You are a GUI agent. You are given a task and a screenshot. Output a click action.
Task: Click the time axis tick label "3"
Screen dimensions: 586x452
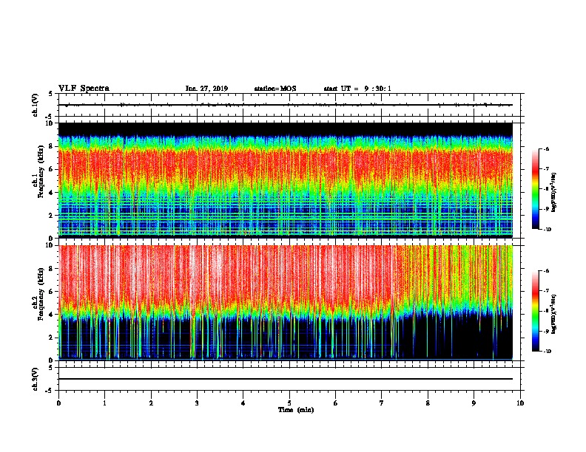click(x=197, y=403)
